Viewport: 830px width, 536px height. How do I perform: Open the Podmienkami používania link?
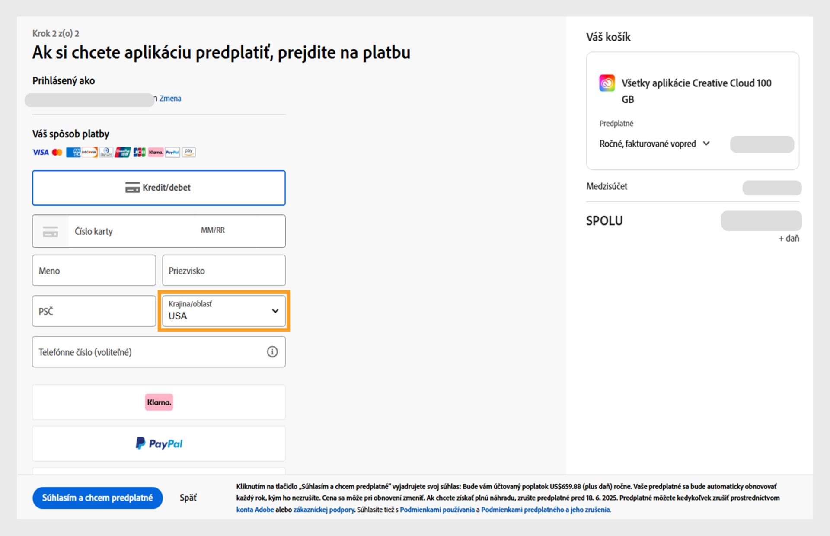pyautogui.click(x=437, y=510)
